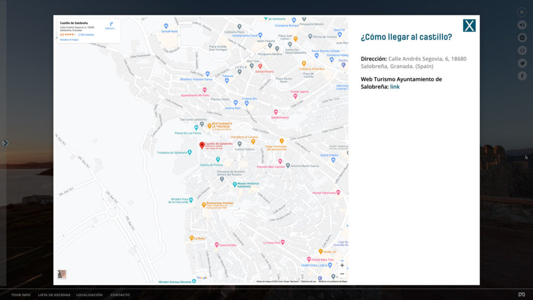
Task: Click the Fuente Pública marker
Action: (239, 144)
